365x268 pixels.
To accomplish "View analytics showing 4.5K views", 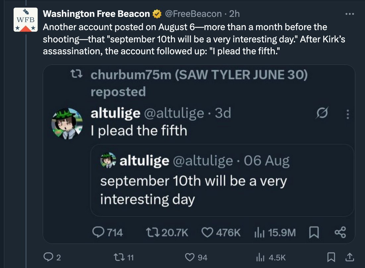I will pyautogui.click(x=260, y=257).
